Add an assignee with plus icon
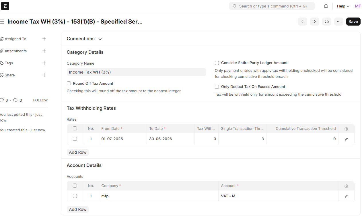The height and width of the screenshot is (216, 362). click(x=44, y=39)
